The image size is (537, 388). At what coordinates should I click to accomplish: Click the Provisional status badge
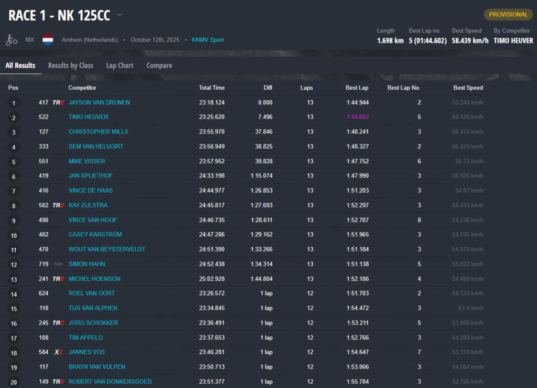pyautogui.click(x=508, y=15)
